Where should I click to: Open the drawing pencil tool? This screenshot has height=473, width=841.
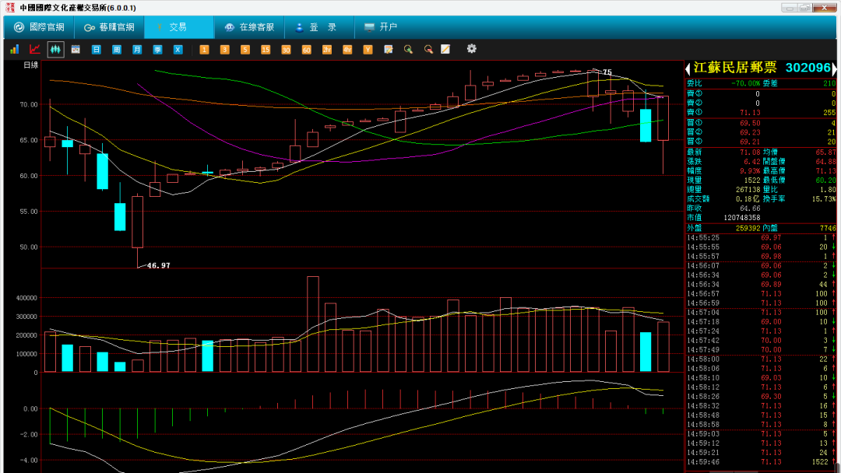click(445, 49)
